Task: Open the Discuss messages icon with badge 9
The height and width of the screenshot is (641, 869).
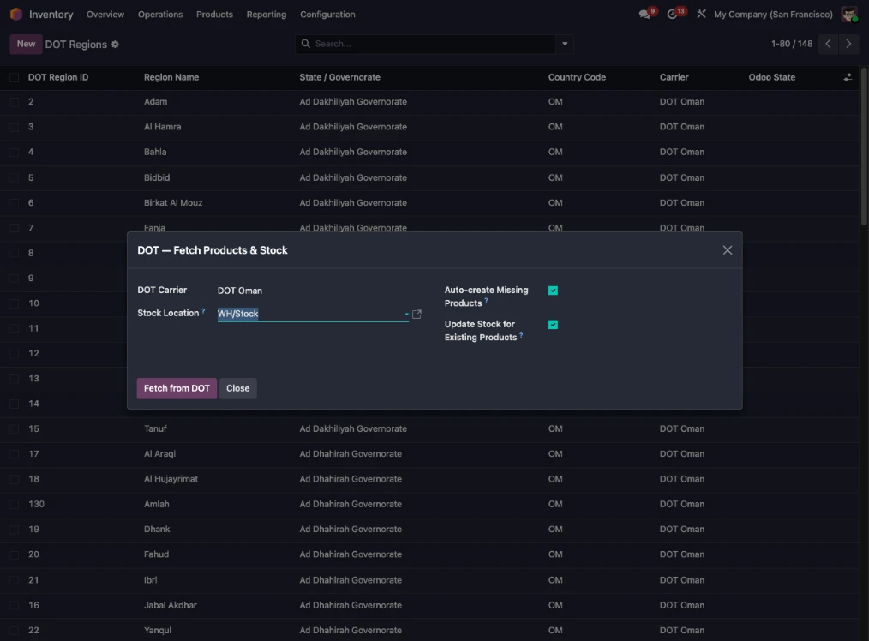Action: coord(645,14)
